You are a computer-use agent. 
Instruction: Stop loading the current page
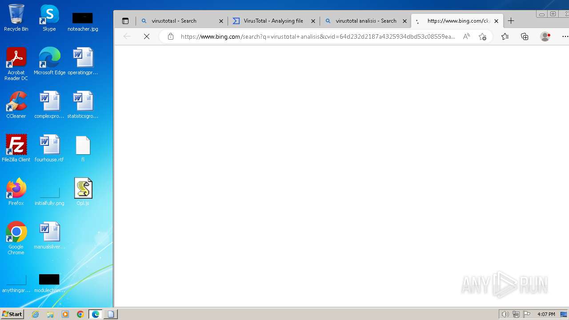click(147, 36)
